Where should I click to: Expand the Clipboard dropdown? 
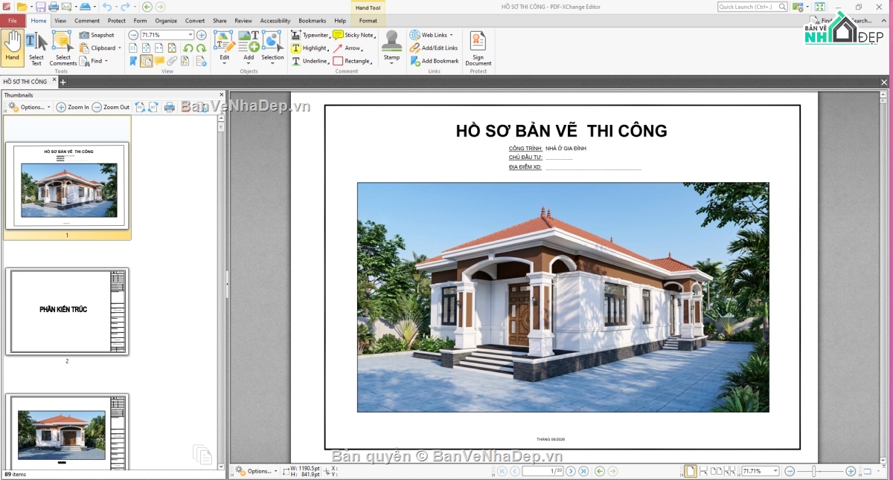pos(121,48)
